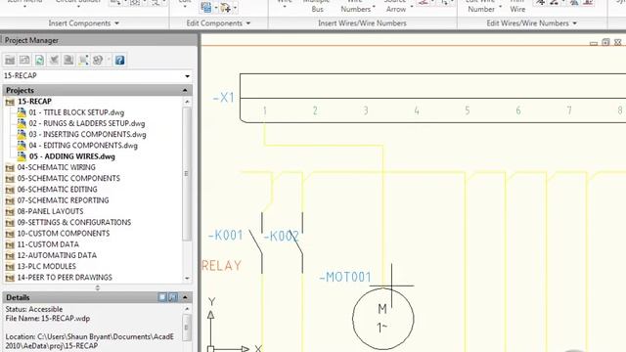Select the 15-RECAP project node
The image size is (626, 352).
(34, 102)
